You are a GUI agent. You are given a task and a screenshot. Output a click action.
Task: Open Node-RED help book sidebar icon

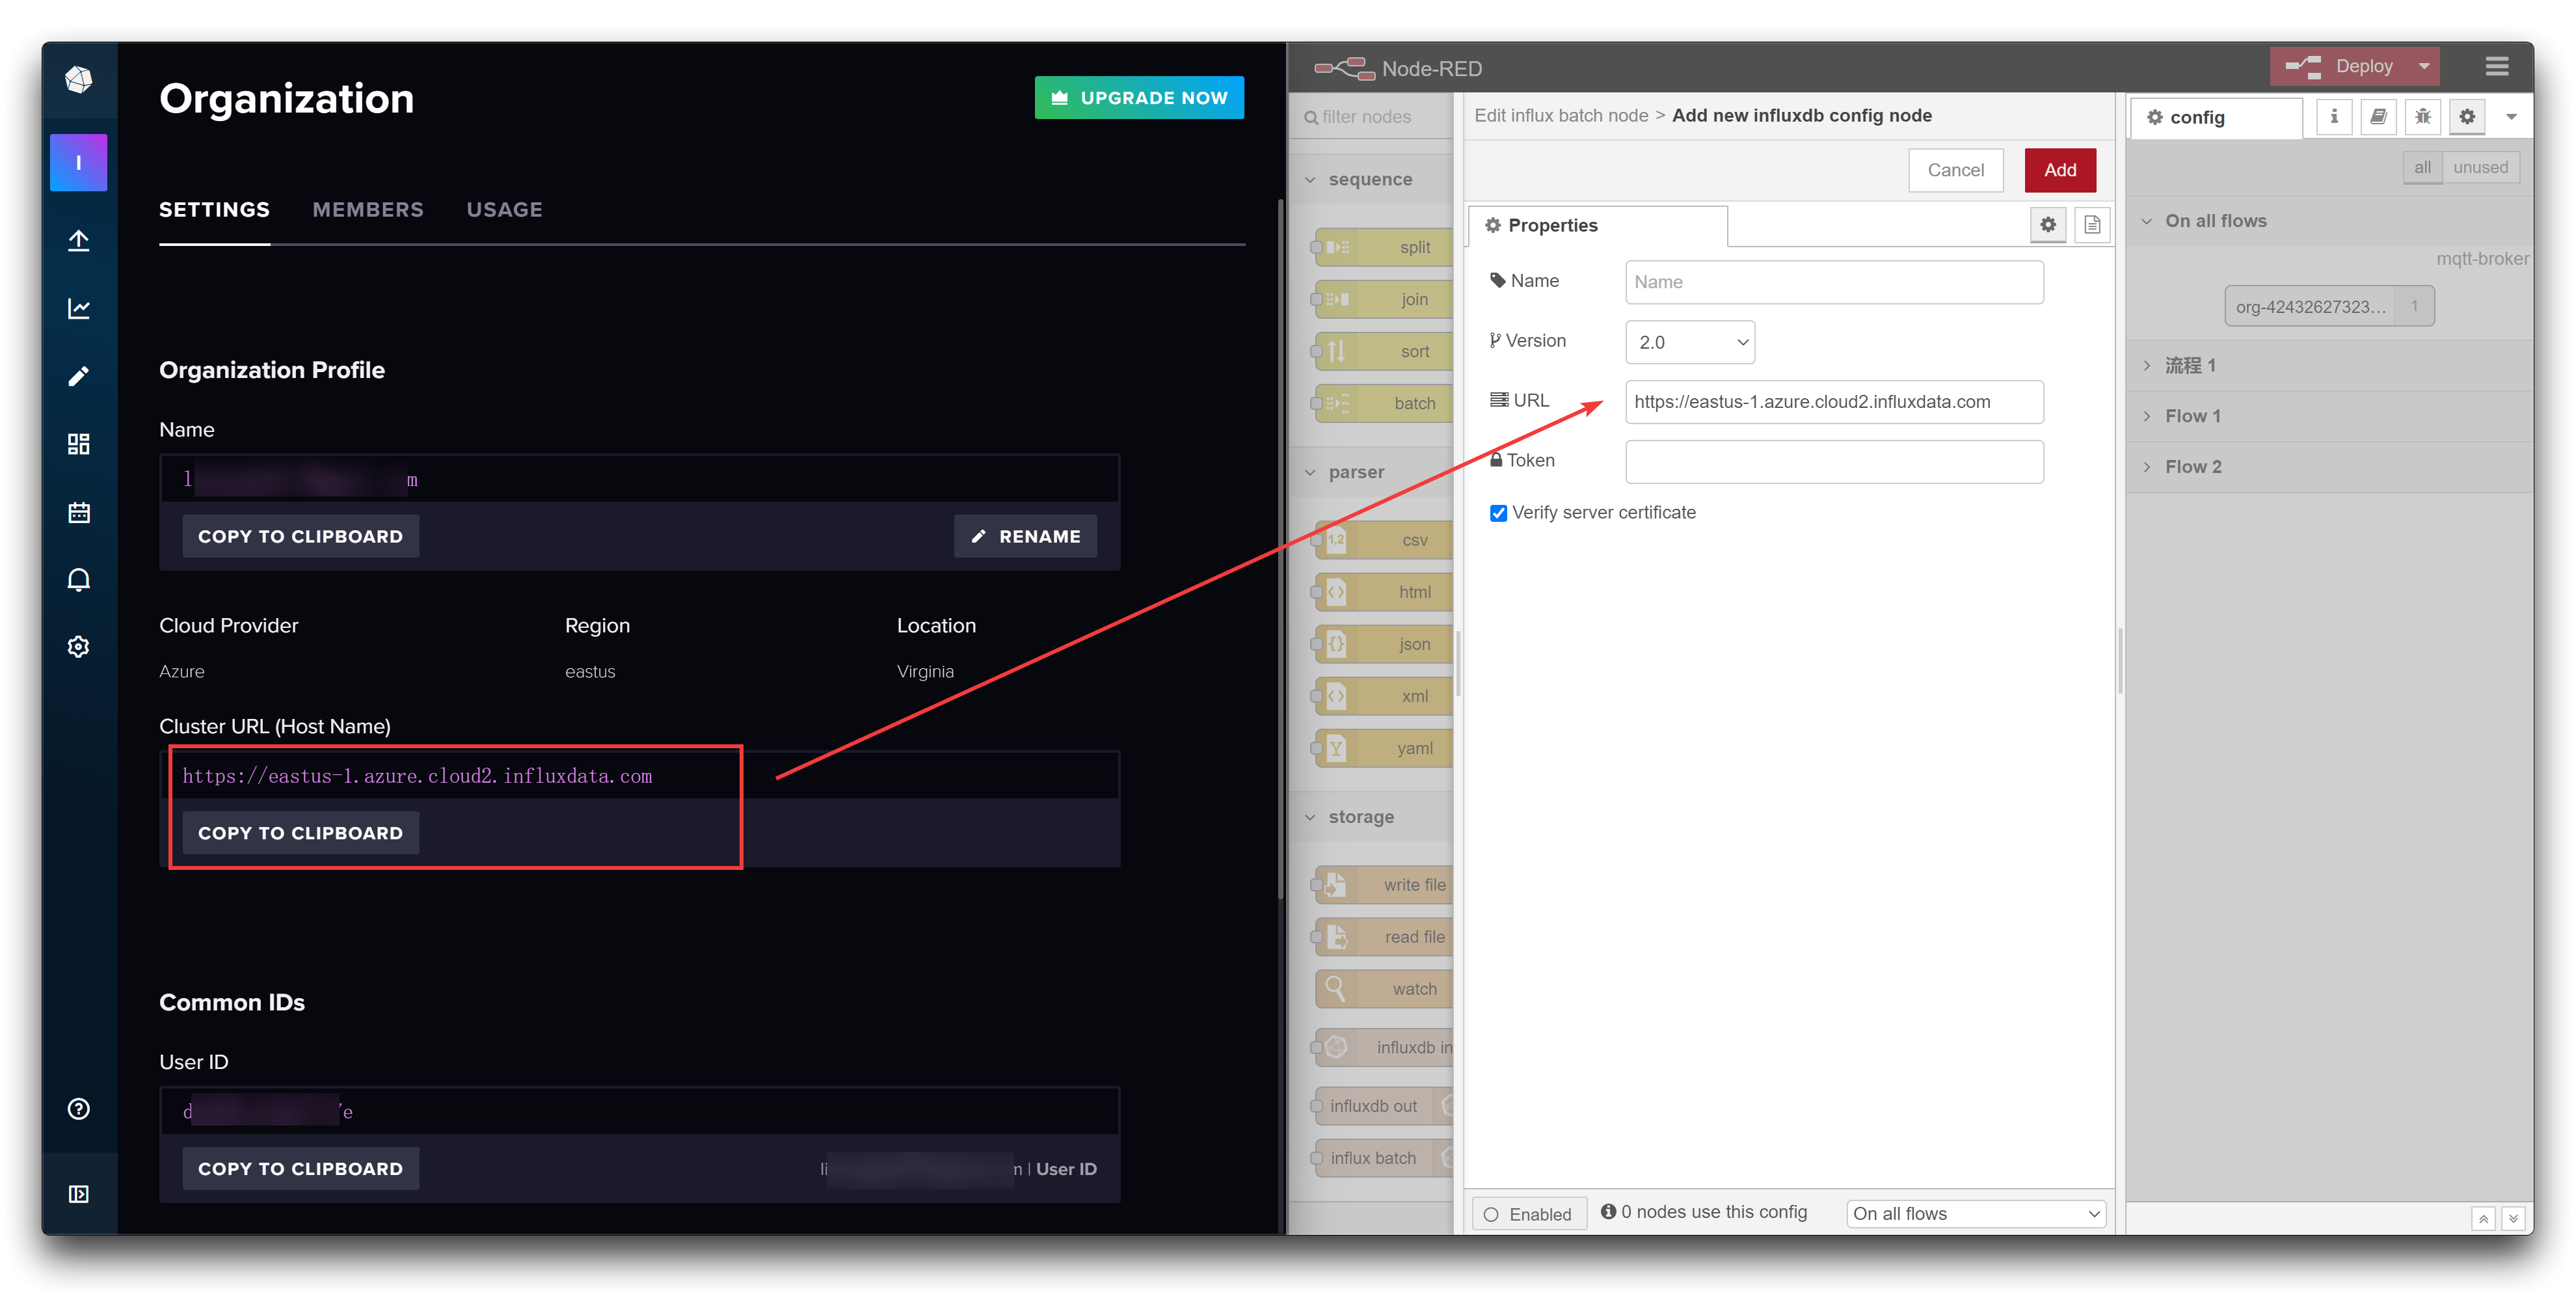coord(2379,117)
